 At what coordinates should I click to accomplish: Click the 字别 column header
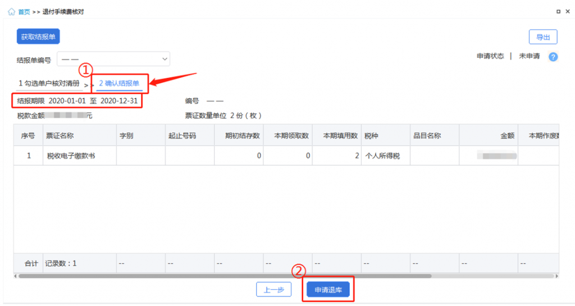[141, 135]
